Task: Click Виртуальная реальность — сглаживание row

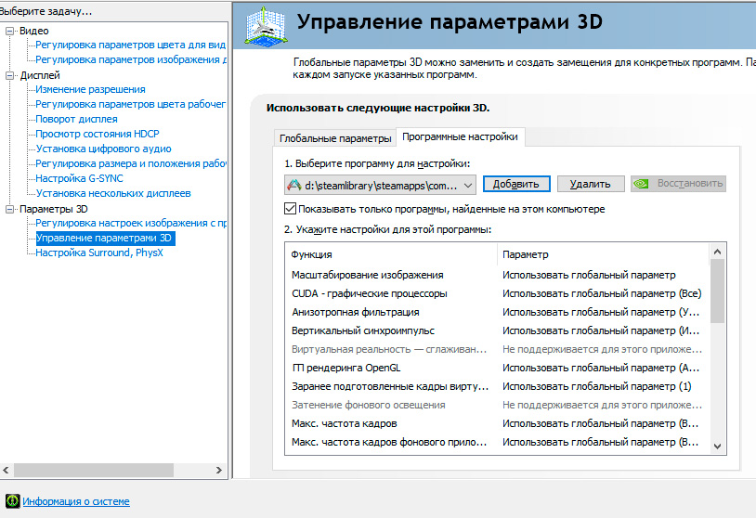Action: (497, 349)
